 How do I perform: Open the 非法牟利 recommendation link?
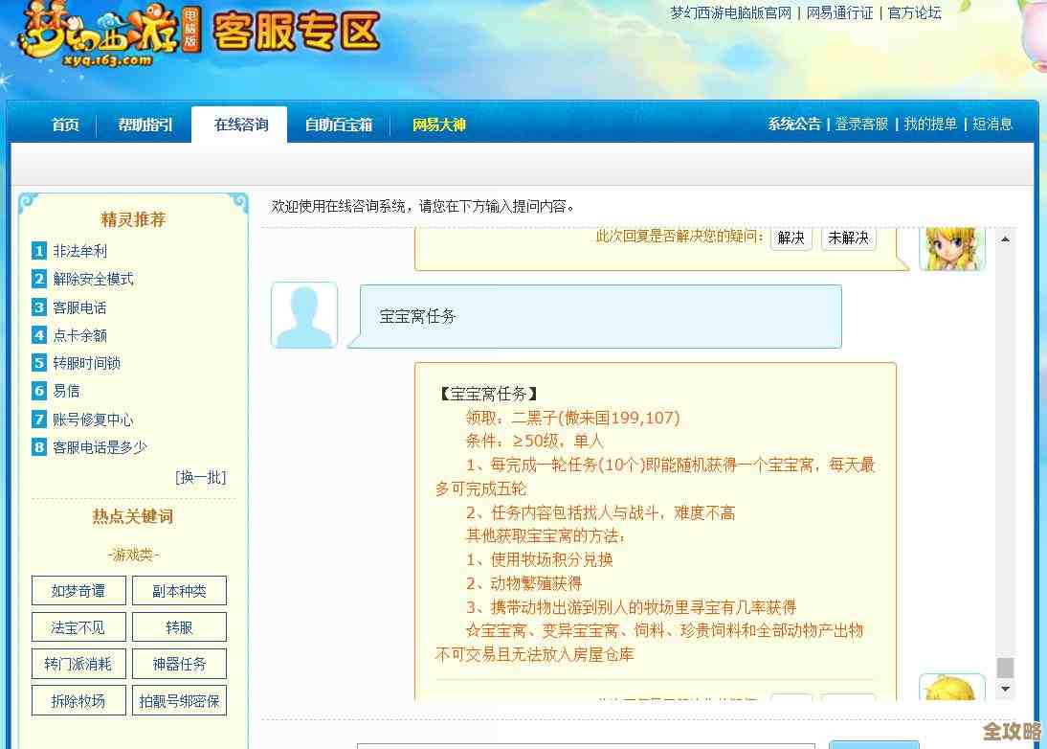[80, 250]
